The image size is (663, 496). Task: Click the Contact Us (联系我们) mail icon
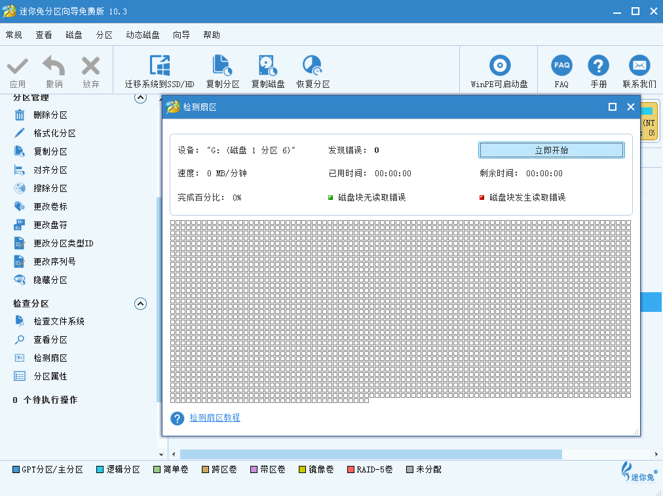pyautogui.click(x=639, y=66)
